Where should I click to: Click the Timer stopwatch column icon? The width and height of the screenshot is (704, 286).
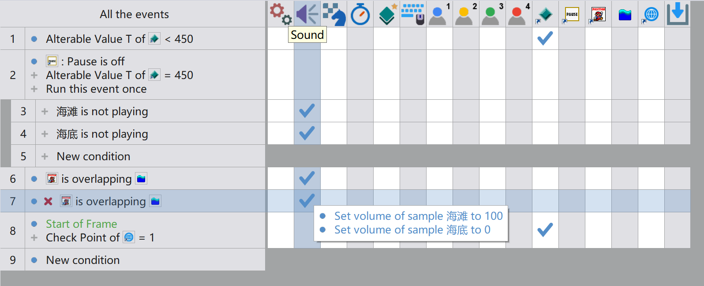tap(360, 14)
